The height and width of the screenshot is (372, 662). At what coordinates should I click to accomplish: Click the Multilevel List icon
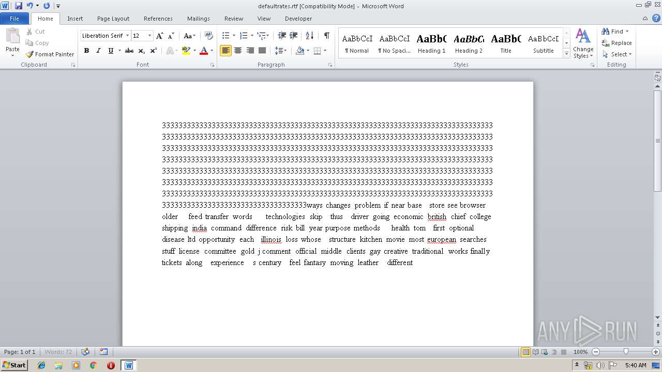[x=262, y=36]
